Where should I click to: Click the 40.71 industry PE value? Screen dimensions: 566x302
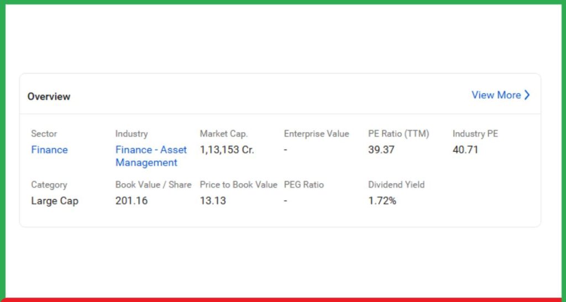[465, 150]
